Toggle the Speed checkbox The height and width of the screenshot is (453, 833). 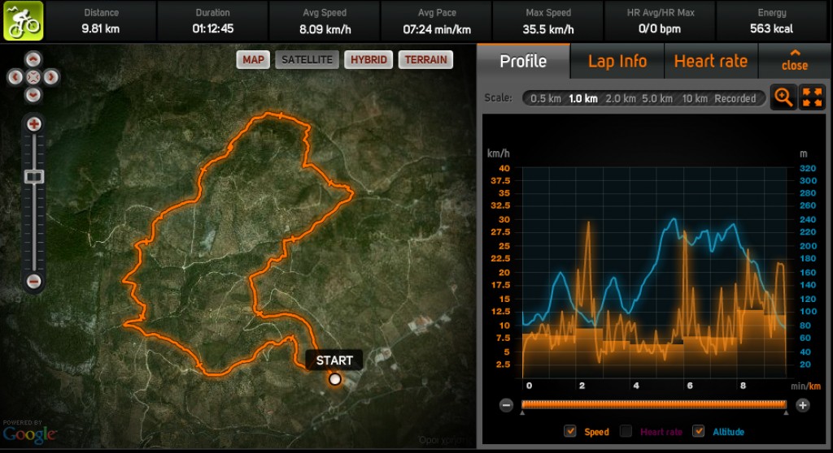coord(570,431)
